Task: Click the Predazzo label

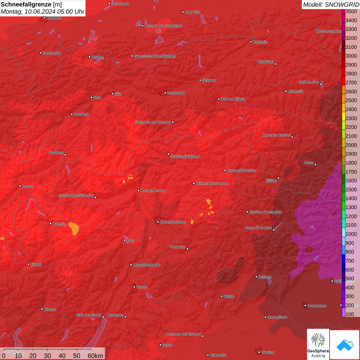Action: 178,247
